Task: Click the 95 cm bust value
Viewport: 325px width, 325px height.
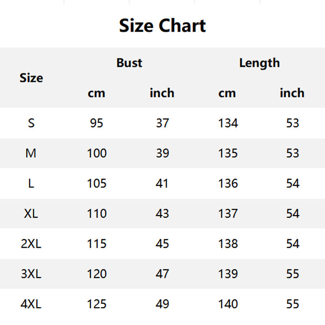Action: click(97, 123)
